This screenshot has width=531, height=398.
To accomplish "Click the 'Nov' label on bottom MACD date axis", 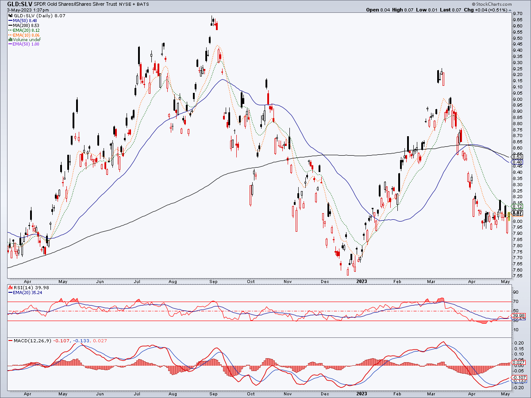I will (x=288, y=393).
